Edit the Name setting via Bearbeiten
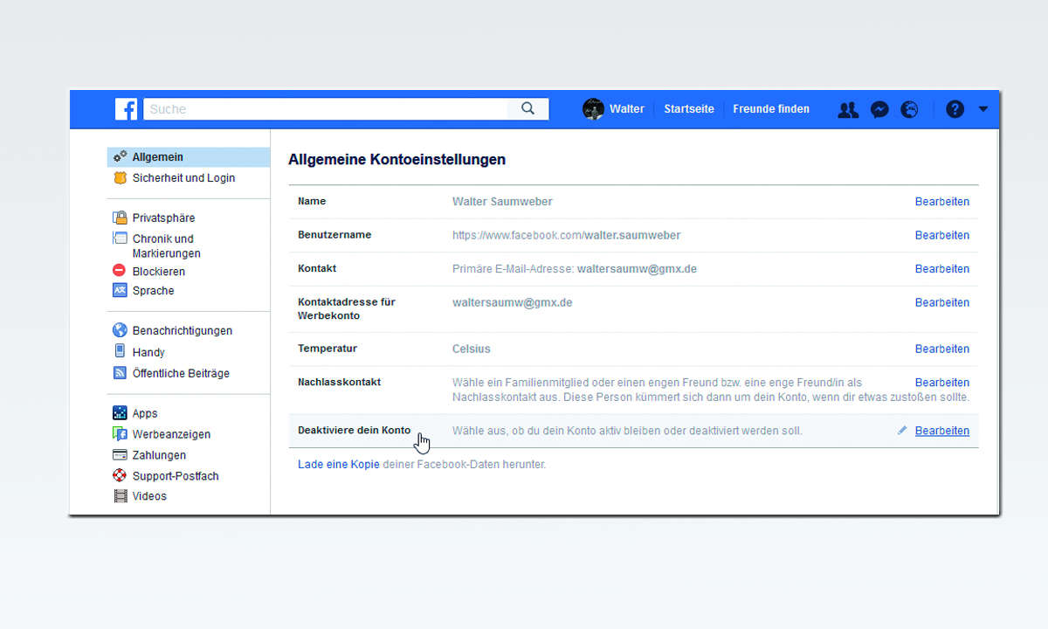Image resolution: width=1048 pixels, height=629 pixels. [942, 202]
